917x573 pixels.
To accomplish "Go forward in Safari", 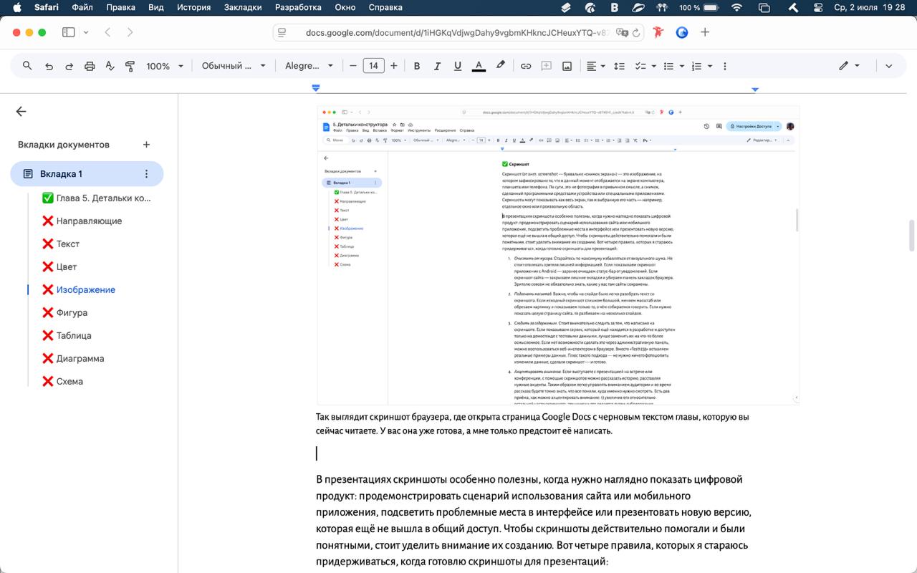I will [130, 32].
